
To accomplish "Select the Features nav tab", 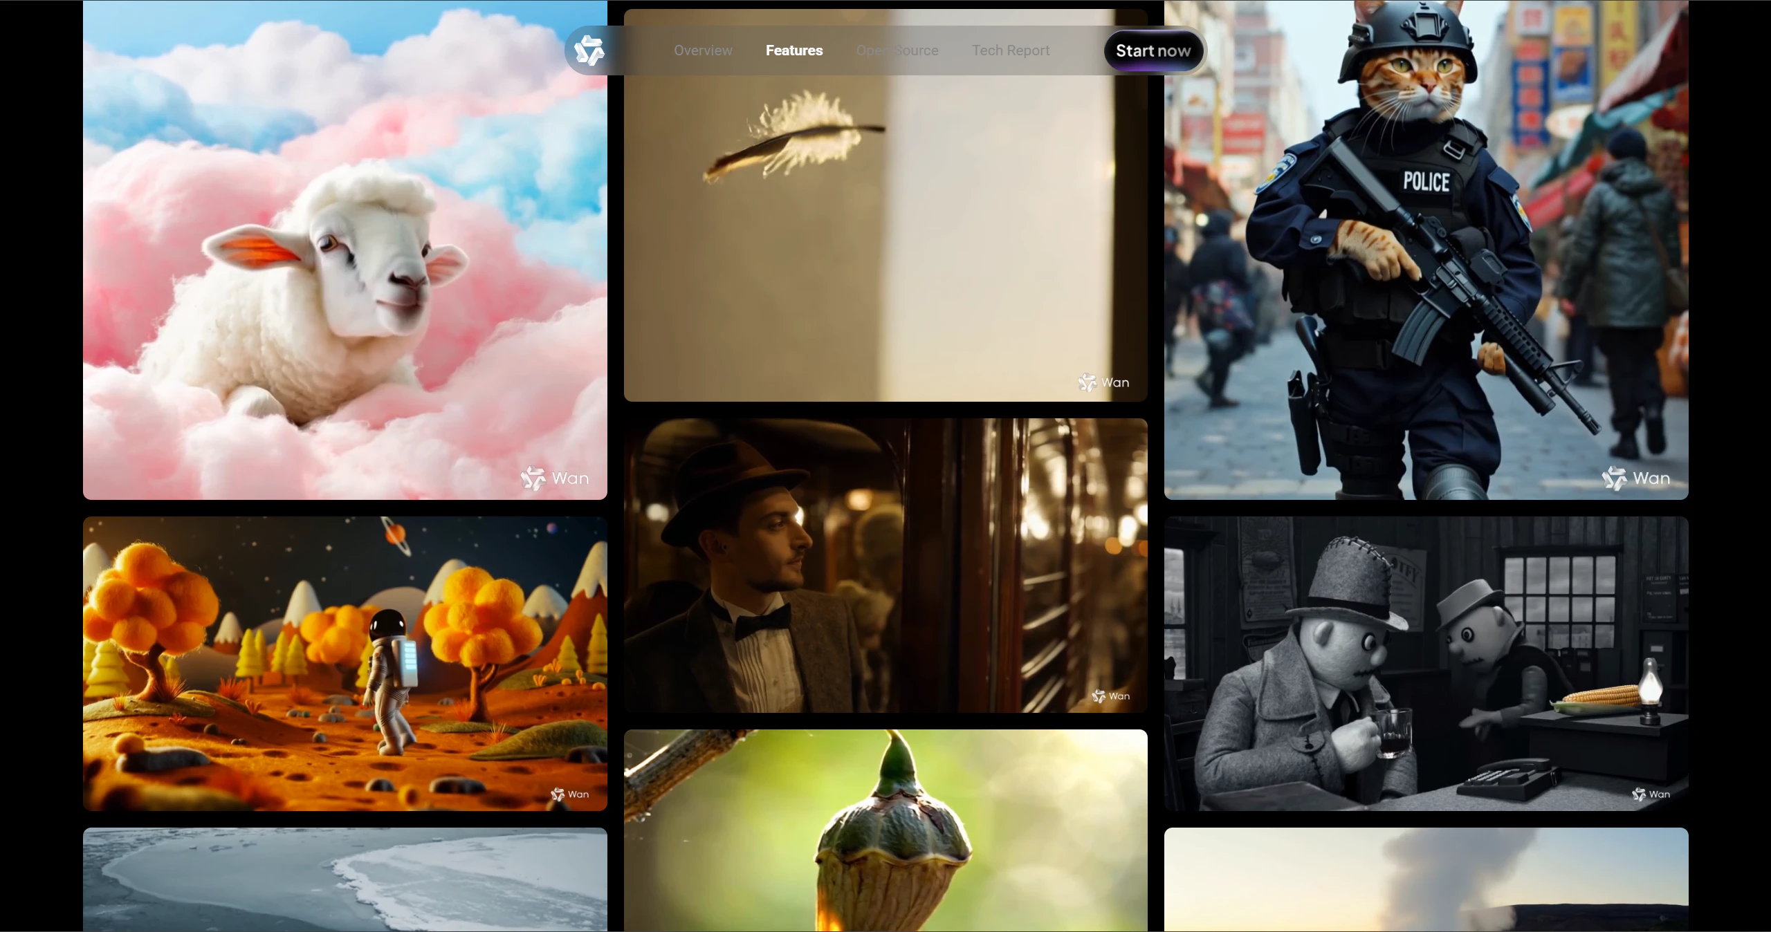I will 793,50.
